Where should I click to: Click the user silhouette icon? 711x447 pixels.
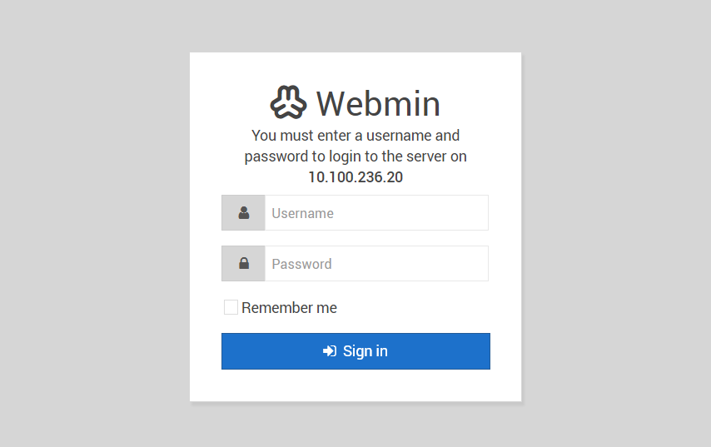point(244,212)
